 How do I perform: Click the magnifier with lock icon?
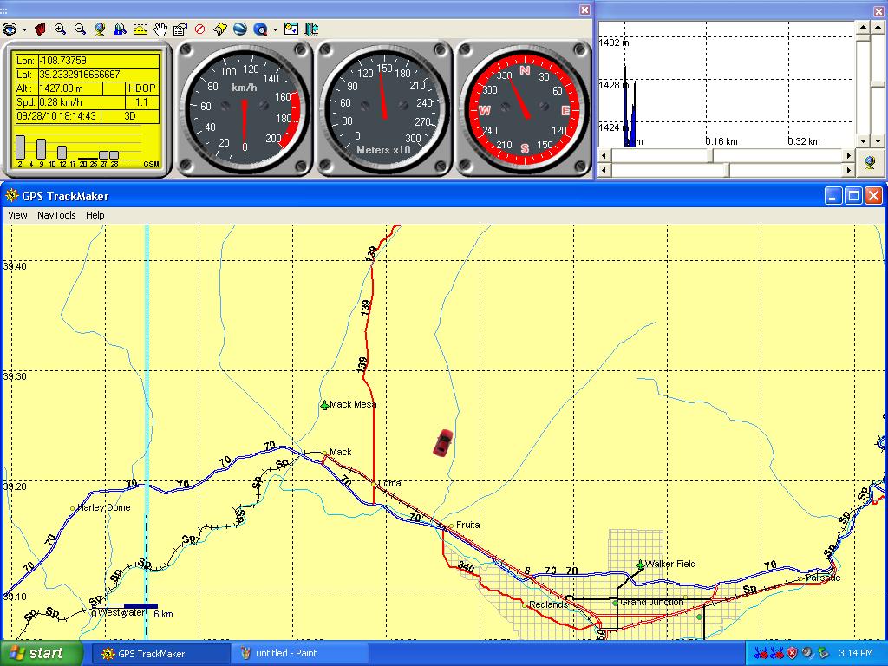[x=120, y=29]
